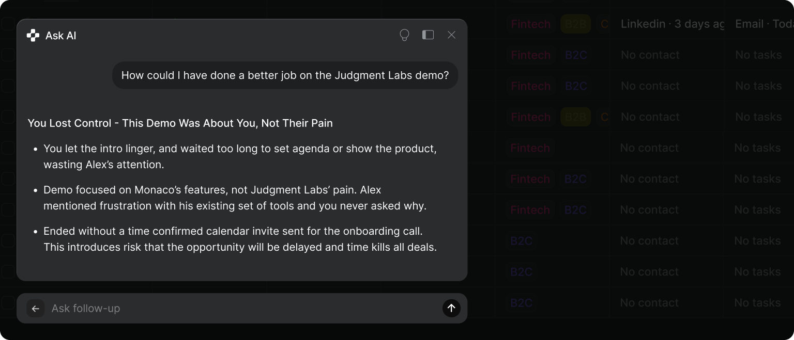The height and width of the screenshot is (340, 794).
Task: Click the bullet about letting the intro linger
Action: point(240,157)
